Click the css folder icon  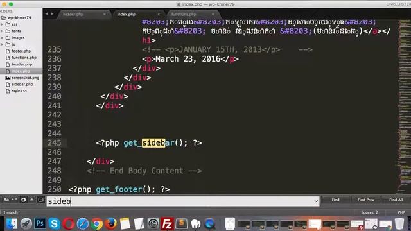pos(8,24)
